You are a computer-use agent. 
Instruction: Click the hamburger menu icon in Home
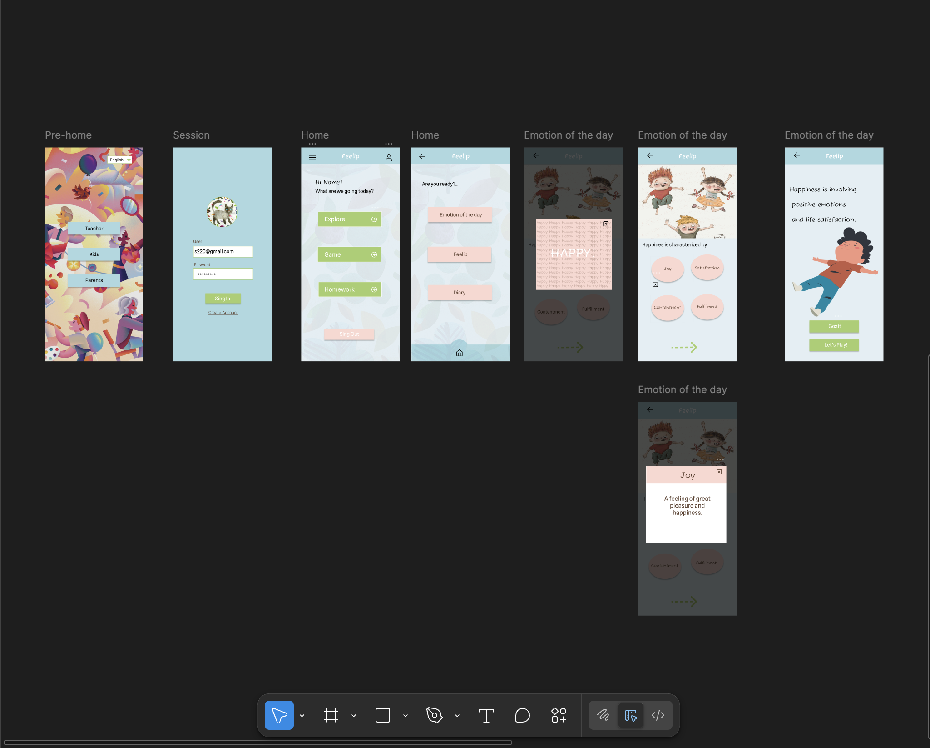[x=312, y=158]
